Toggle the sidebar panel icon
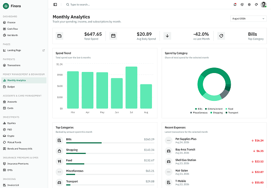 [x=55, y=5]
